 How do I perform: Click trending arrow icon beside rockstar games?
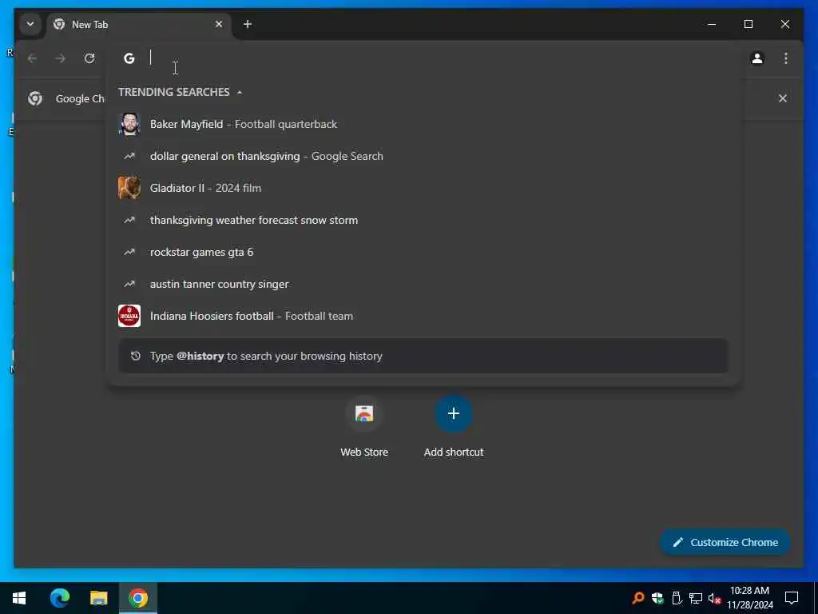pyautogui.click(x=129, y=252)
